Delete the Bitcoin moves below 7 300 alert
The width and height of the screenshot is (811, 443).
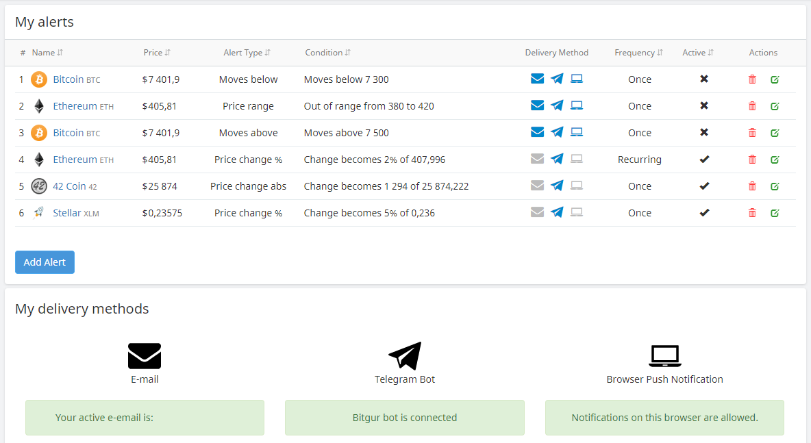pos(752,79)
